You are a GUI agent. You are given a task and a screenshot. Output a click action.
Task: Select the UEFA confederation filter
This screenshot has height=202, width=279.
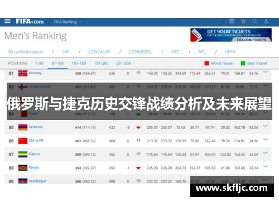pos(230,52)
